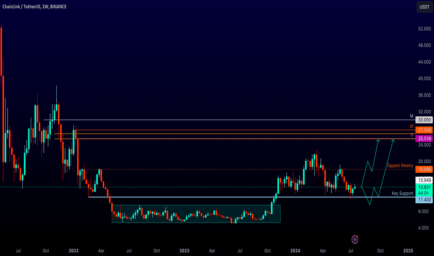Click the 40.000 price axis label
The height and width of the screenshot is (256, 434).
coord(425,79)
